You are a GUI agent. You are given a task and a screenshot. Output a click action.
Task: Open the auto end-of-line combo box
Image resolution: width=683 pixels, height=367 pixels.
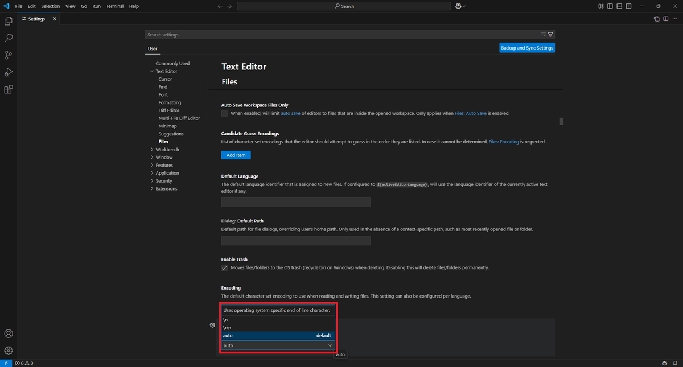[277, 345]
